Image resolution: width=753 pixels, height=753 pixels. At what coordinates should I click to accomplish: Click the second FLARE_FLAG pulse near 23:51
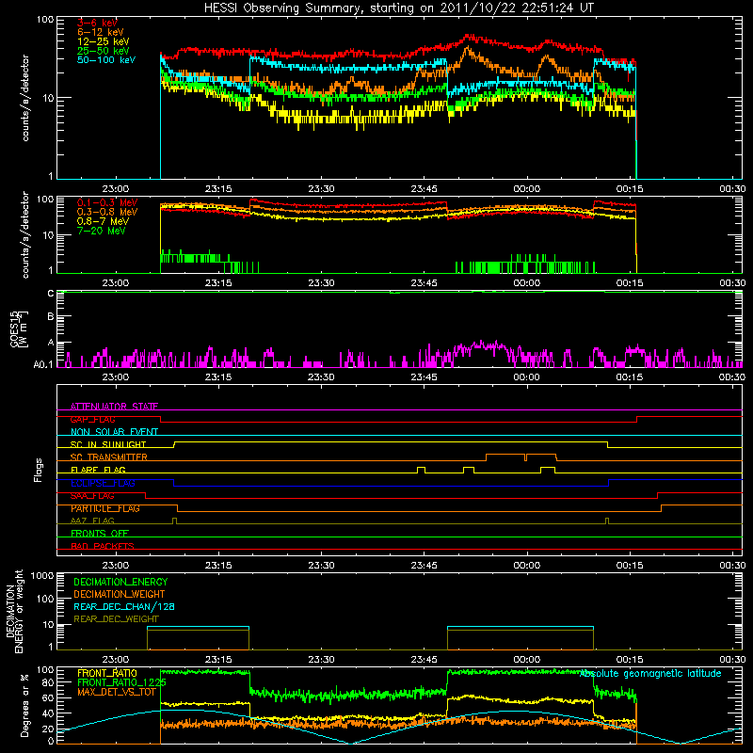[x=469, y=469]
